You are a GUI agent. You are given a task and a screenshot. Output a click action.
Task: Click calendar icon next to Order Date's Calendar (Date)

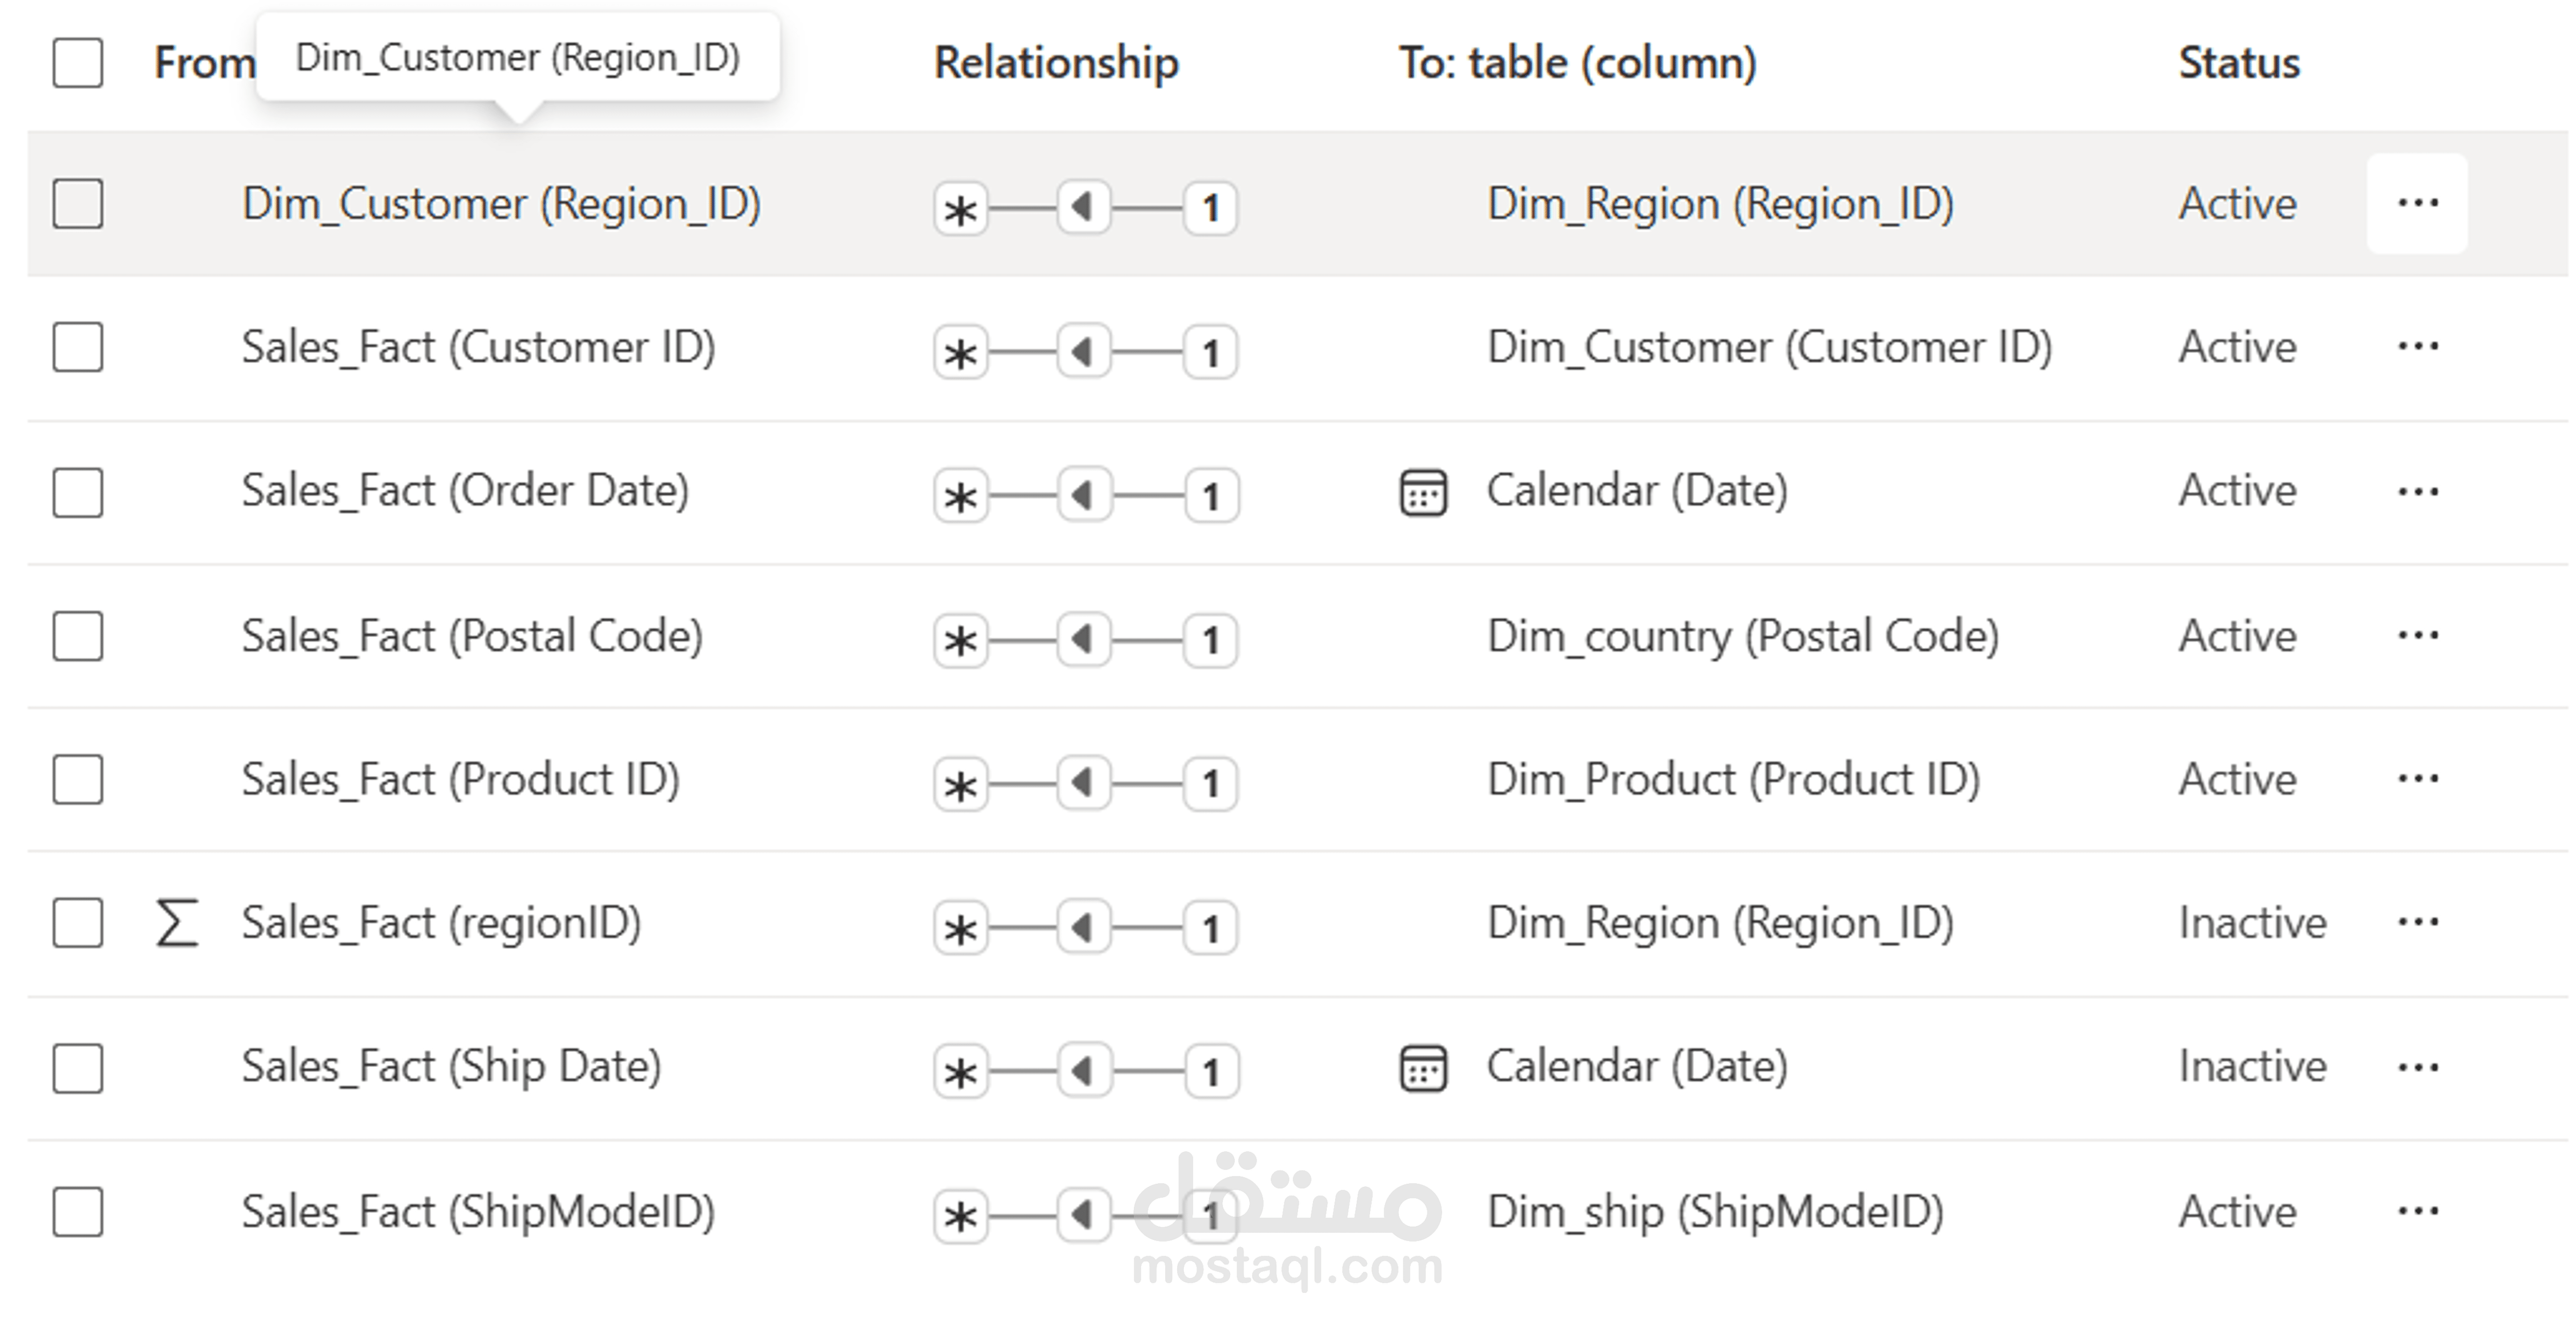pyautogui.click(x=1422, y=493)
